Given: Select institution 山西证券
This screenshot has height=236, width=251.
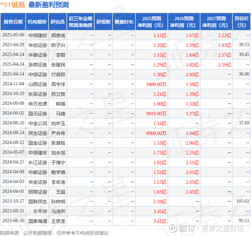Looking at the screenshot, I should [x=38, y=84].
